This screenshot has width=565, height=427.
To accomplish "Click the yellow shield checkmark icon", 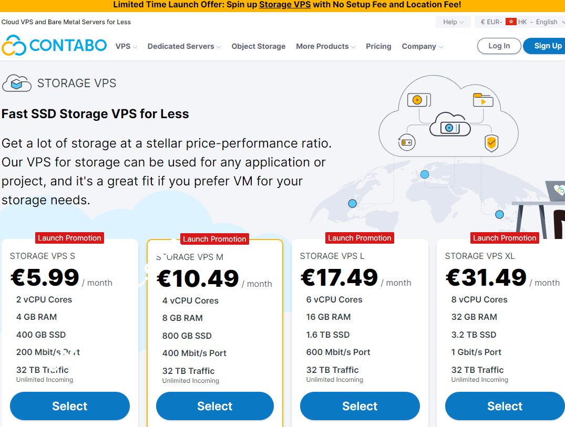I will pyautogui.click(x=491, y=143).
